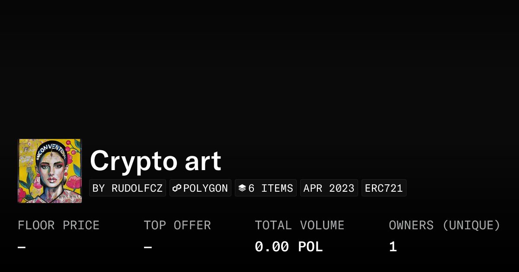Click the ERC721 token standard badge
The width and height of the screenshot is (519, 272).
384,188
